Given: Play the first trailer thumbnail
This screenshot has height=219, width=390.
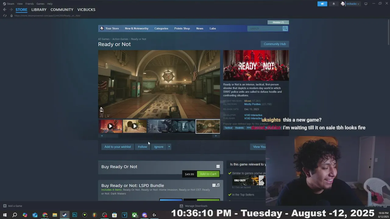Looking at the screenshot, I should pos(110,126).
